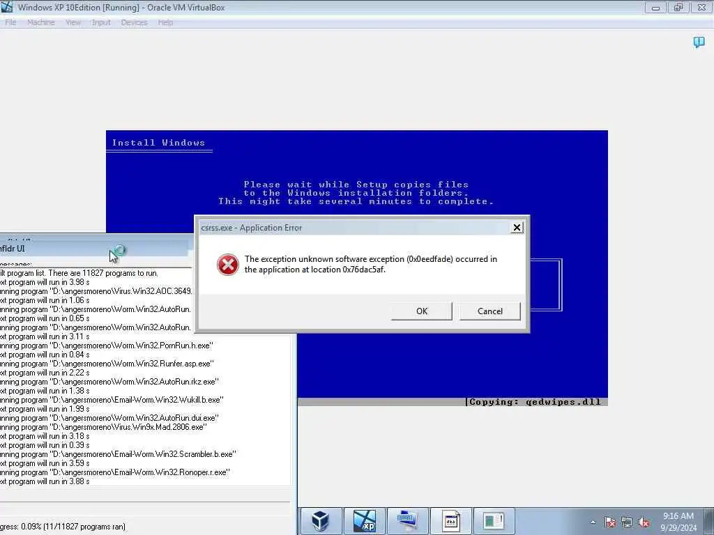The width and height of the screenshot is (714, 535).
Task: Click the 'Please wait while Setup copies files' text
Action: click(356, 184)
